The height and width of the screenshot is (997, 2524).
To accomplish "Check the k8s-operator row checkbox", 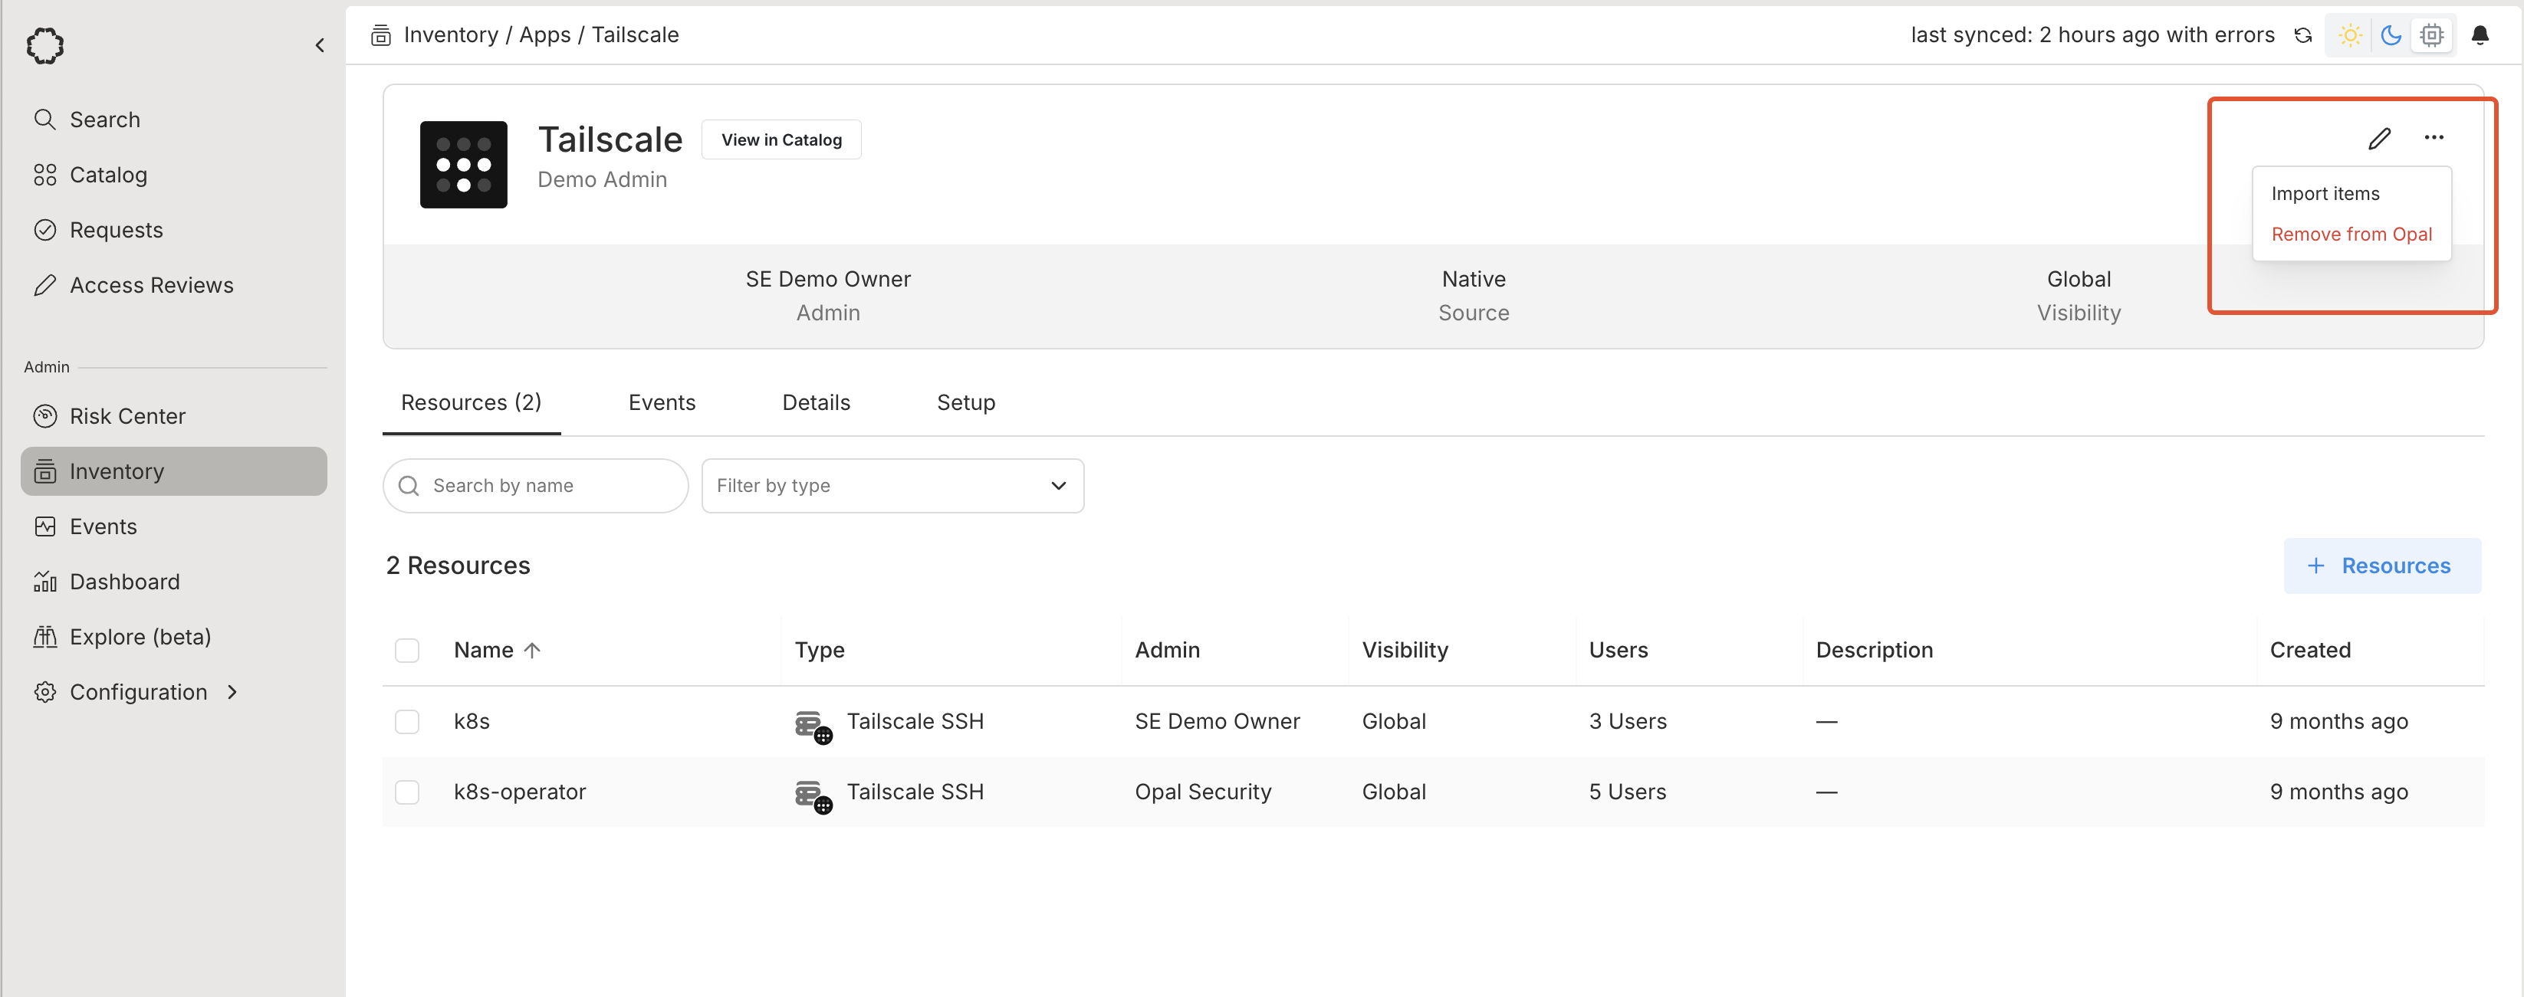I will click(406, 792).
